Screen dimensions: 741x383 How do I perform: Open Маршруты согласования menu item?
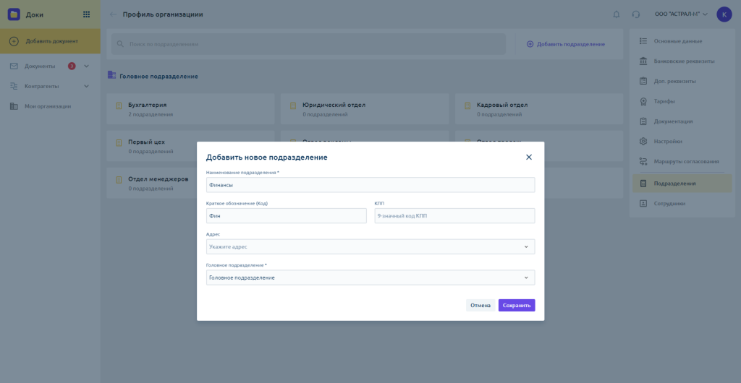(686, 161)
